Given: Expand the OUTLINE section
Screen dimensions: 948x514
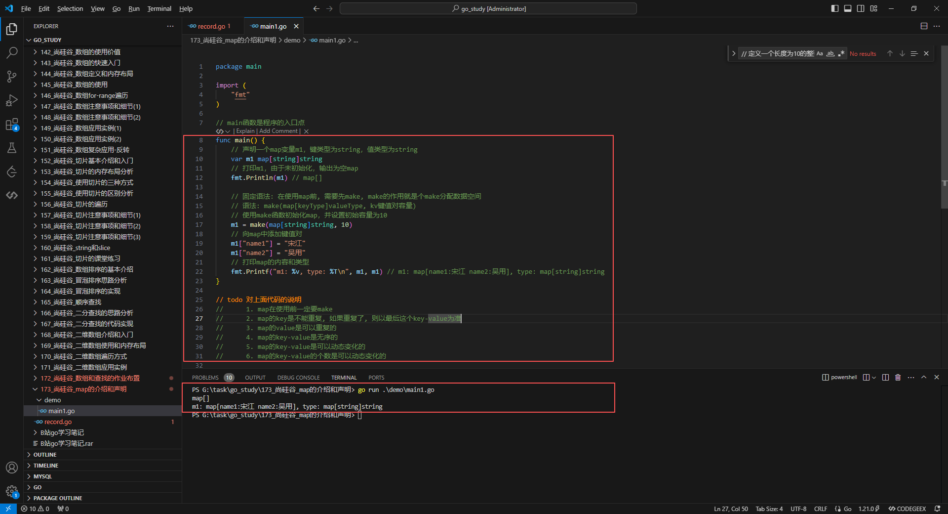Looking at the screenshot, I should pos(45,455).
